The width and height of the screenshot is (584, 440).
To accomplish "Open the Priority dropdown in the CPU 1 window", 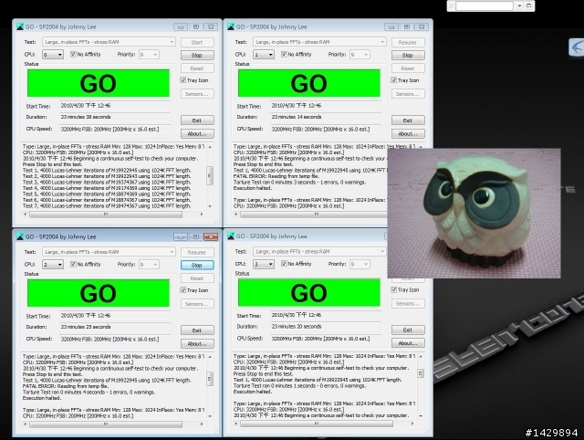I will click(360, 55).
